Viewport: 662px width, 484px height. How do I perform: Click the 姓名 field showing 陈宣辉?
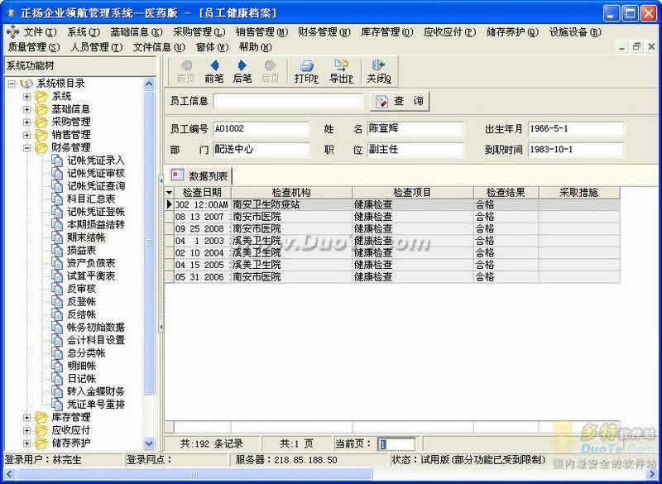415,129
